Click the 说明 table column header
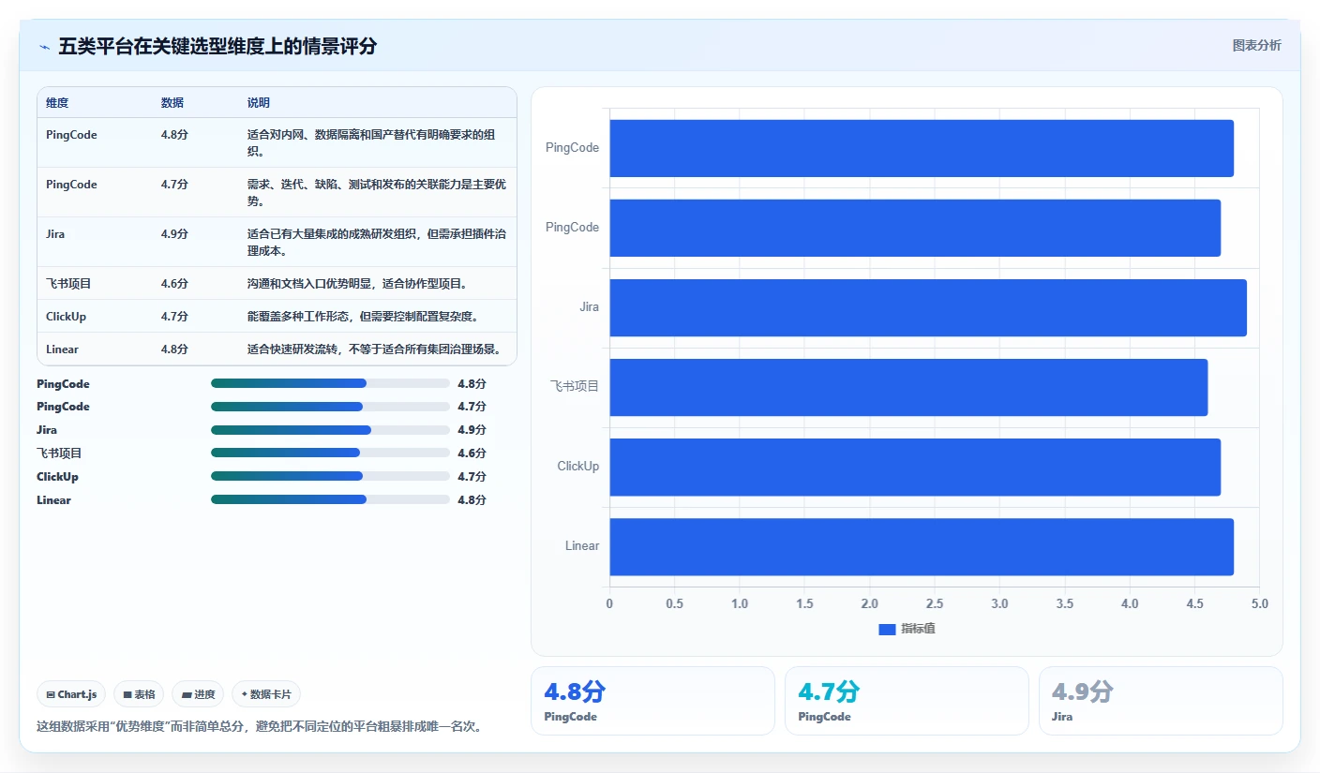This screenshot has height=773, width=1320. [259, 102]
